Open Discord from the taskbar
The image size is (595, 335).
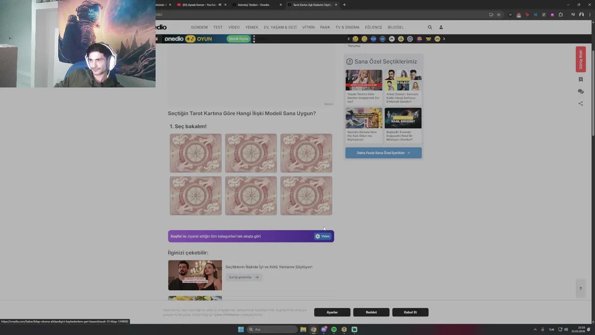[x=324, y=329]
